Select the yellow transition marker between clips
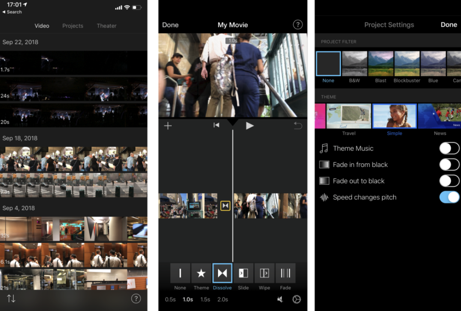Screen dimensions: 461x311 tap(225, 205)
